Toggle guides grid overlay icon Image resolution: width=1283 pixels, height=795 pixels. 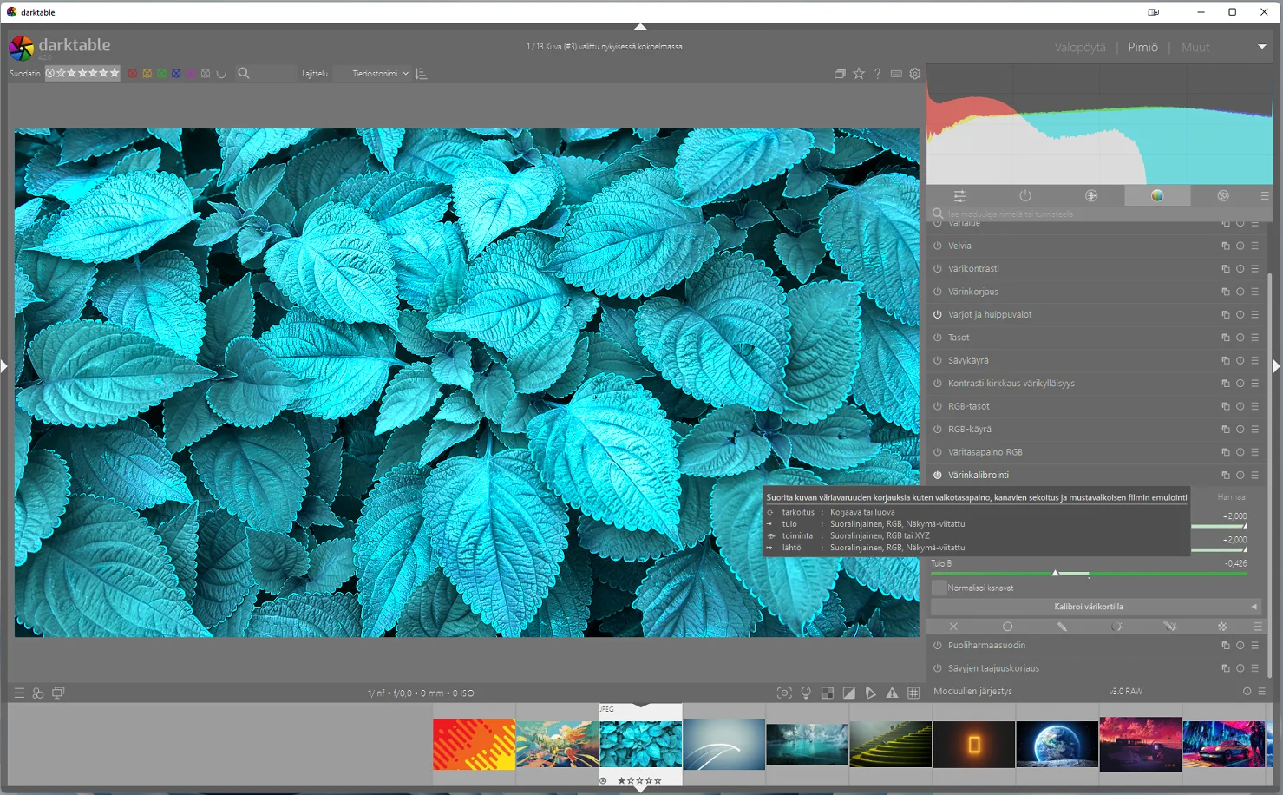click(x=913, y=693)
